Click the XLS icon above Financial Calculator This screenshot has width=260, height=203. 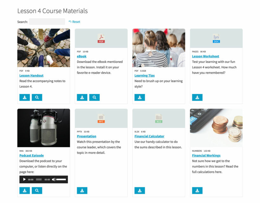pyautogui.click(x=159, y=118)
